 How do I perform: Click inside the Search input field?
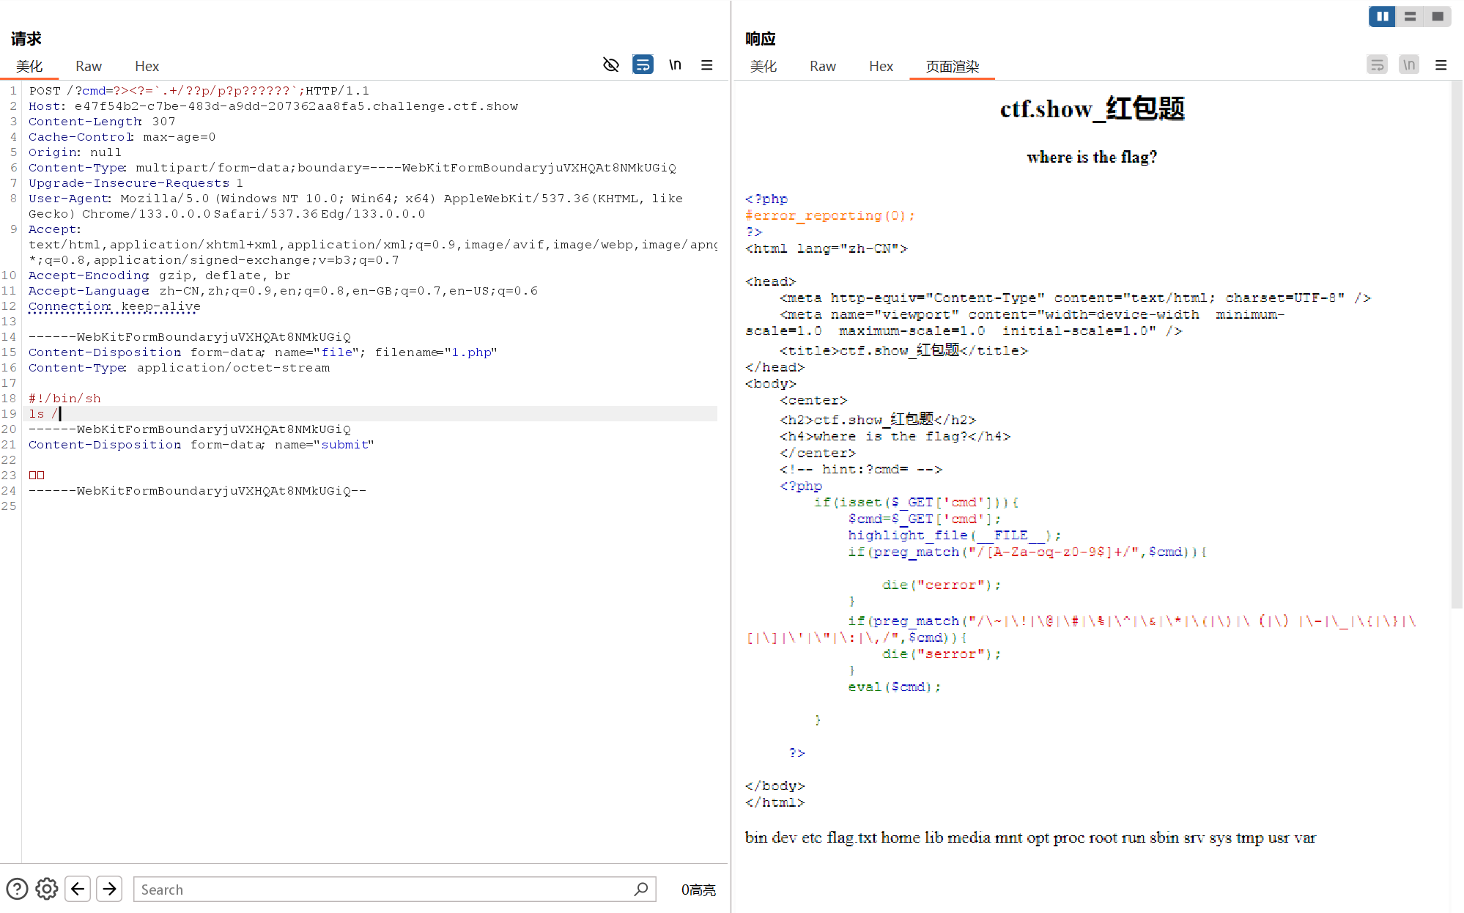pyautogui.click(x=381, y=889)
